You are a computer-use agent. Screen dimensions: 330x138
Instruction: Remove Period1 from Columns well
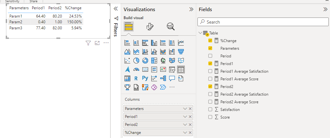190,117
